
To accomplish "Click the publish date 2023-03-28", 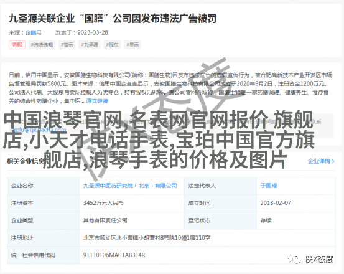I will [x=93, y=32].
